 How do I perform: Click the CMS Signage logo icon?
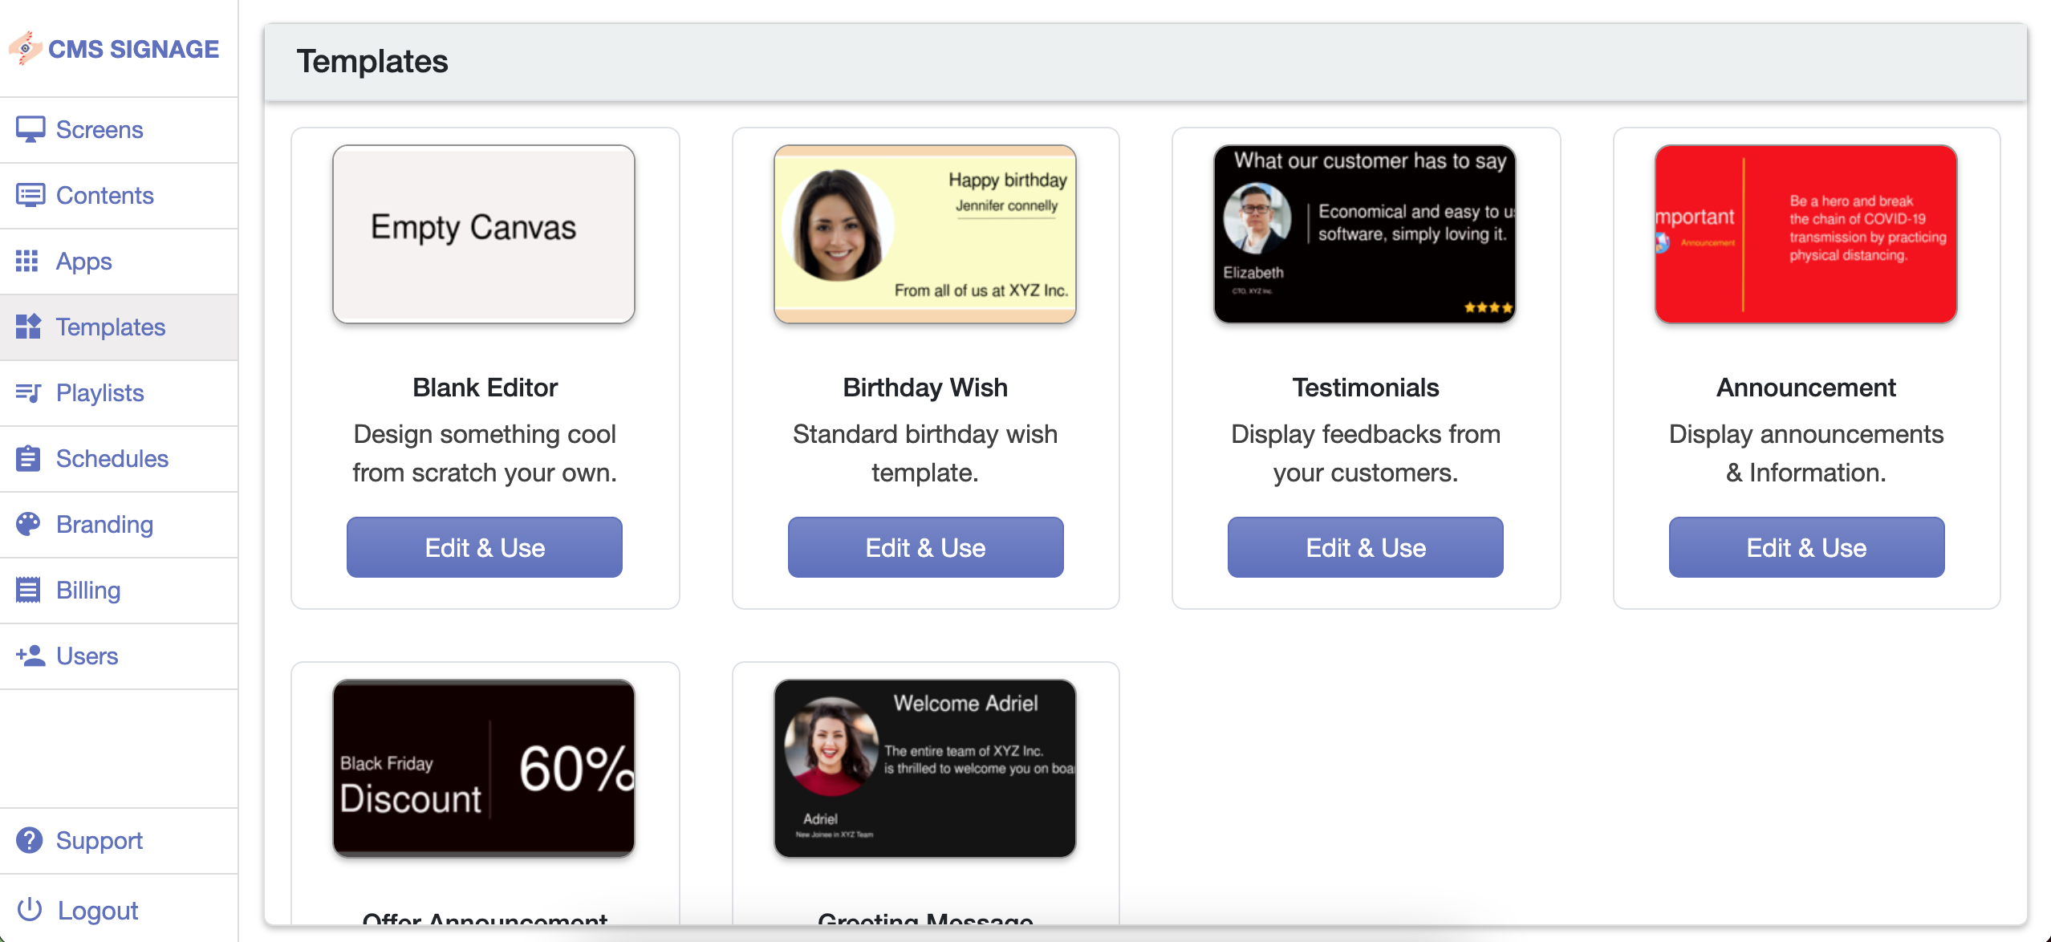point(25,48)
